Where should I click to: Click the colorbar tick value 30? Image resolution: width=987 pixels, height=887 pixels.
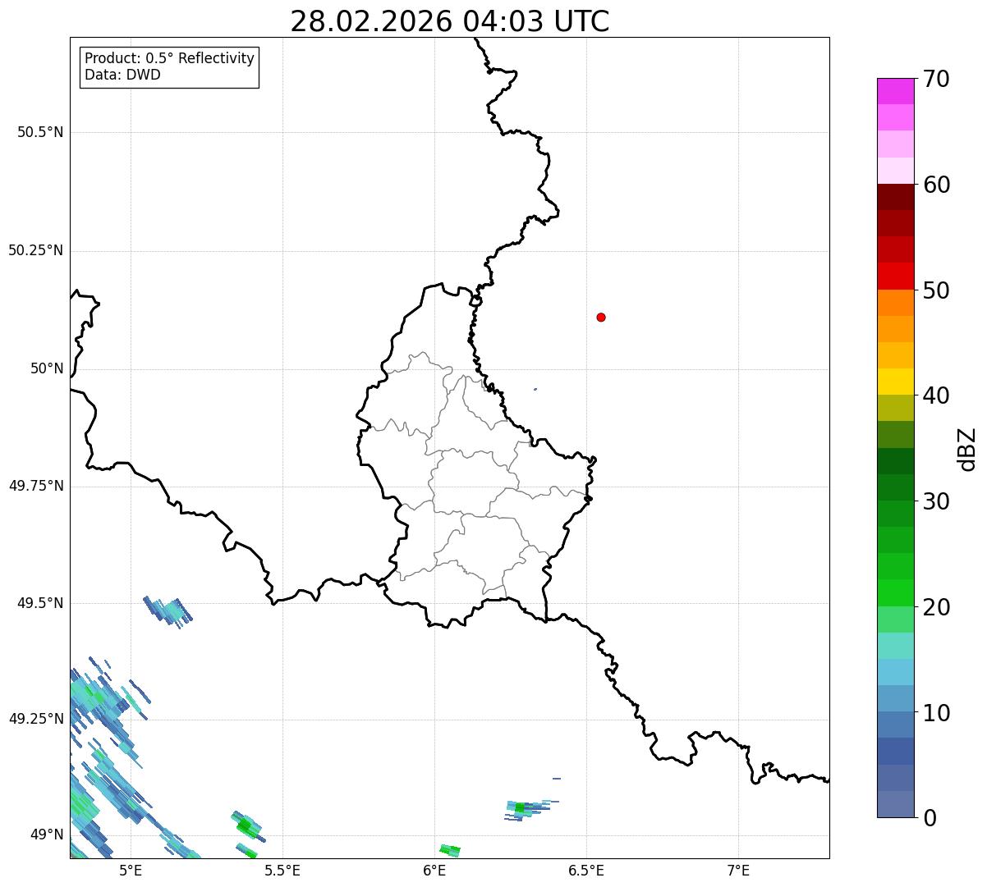936,501
